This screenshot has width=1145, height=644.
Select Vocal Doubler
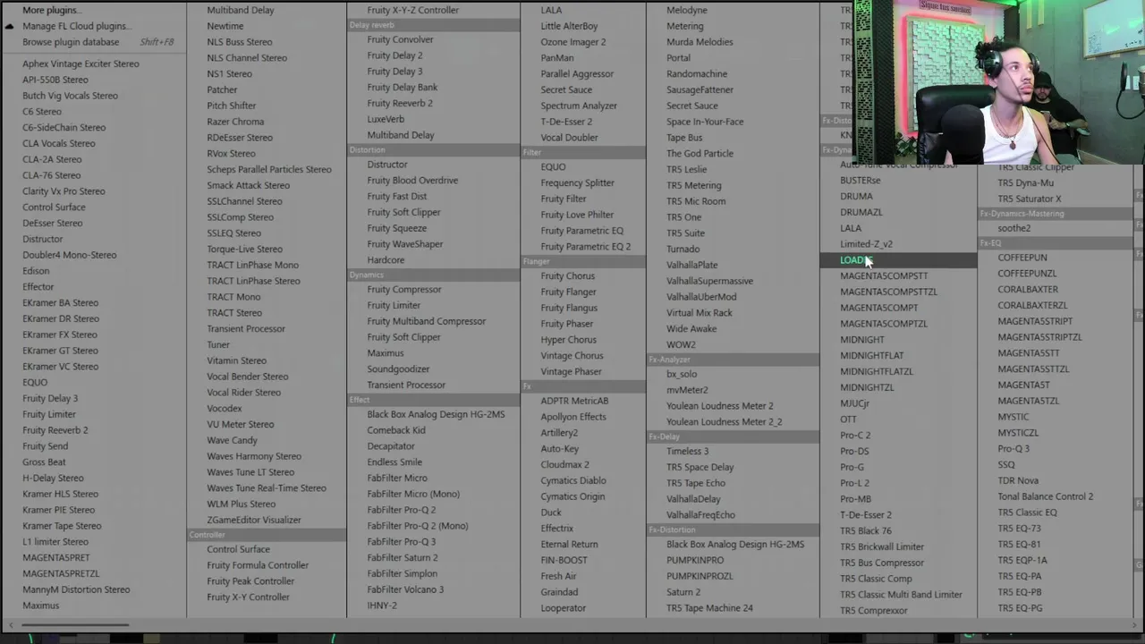569,138
